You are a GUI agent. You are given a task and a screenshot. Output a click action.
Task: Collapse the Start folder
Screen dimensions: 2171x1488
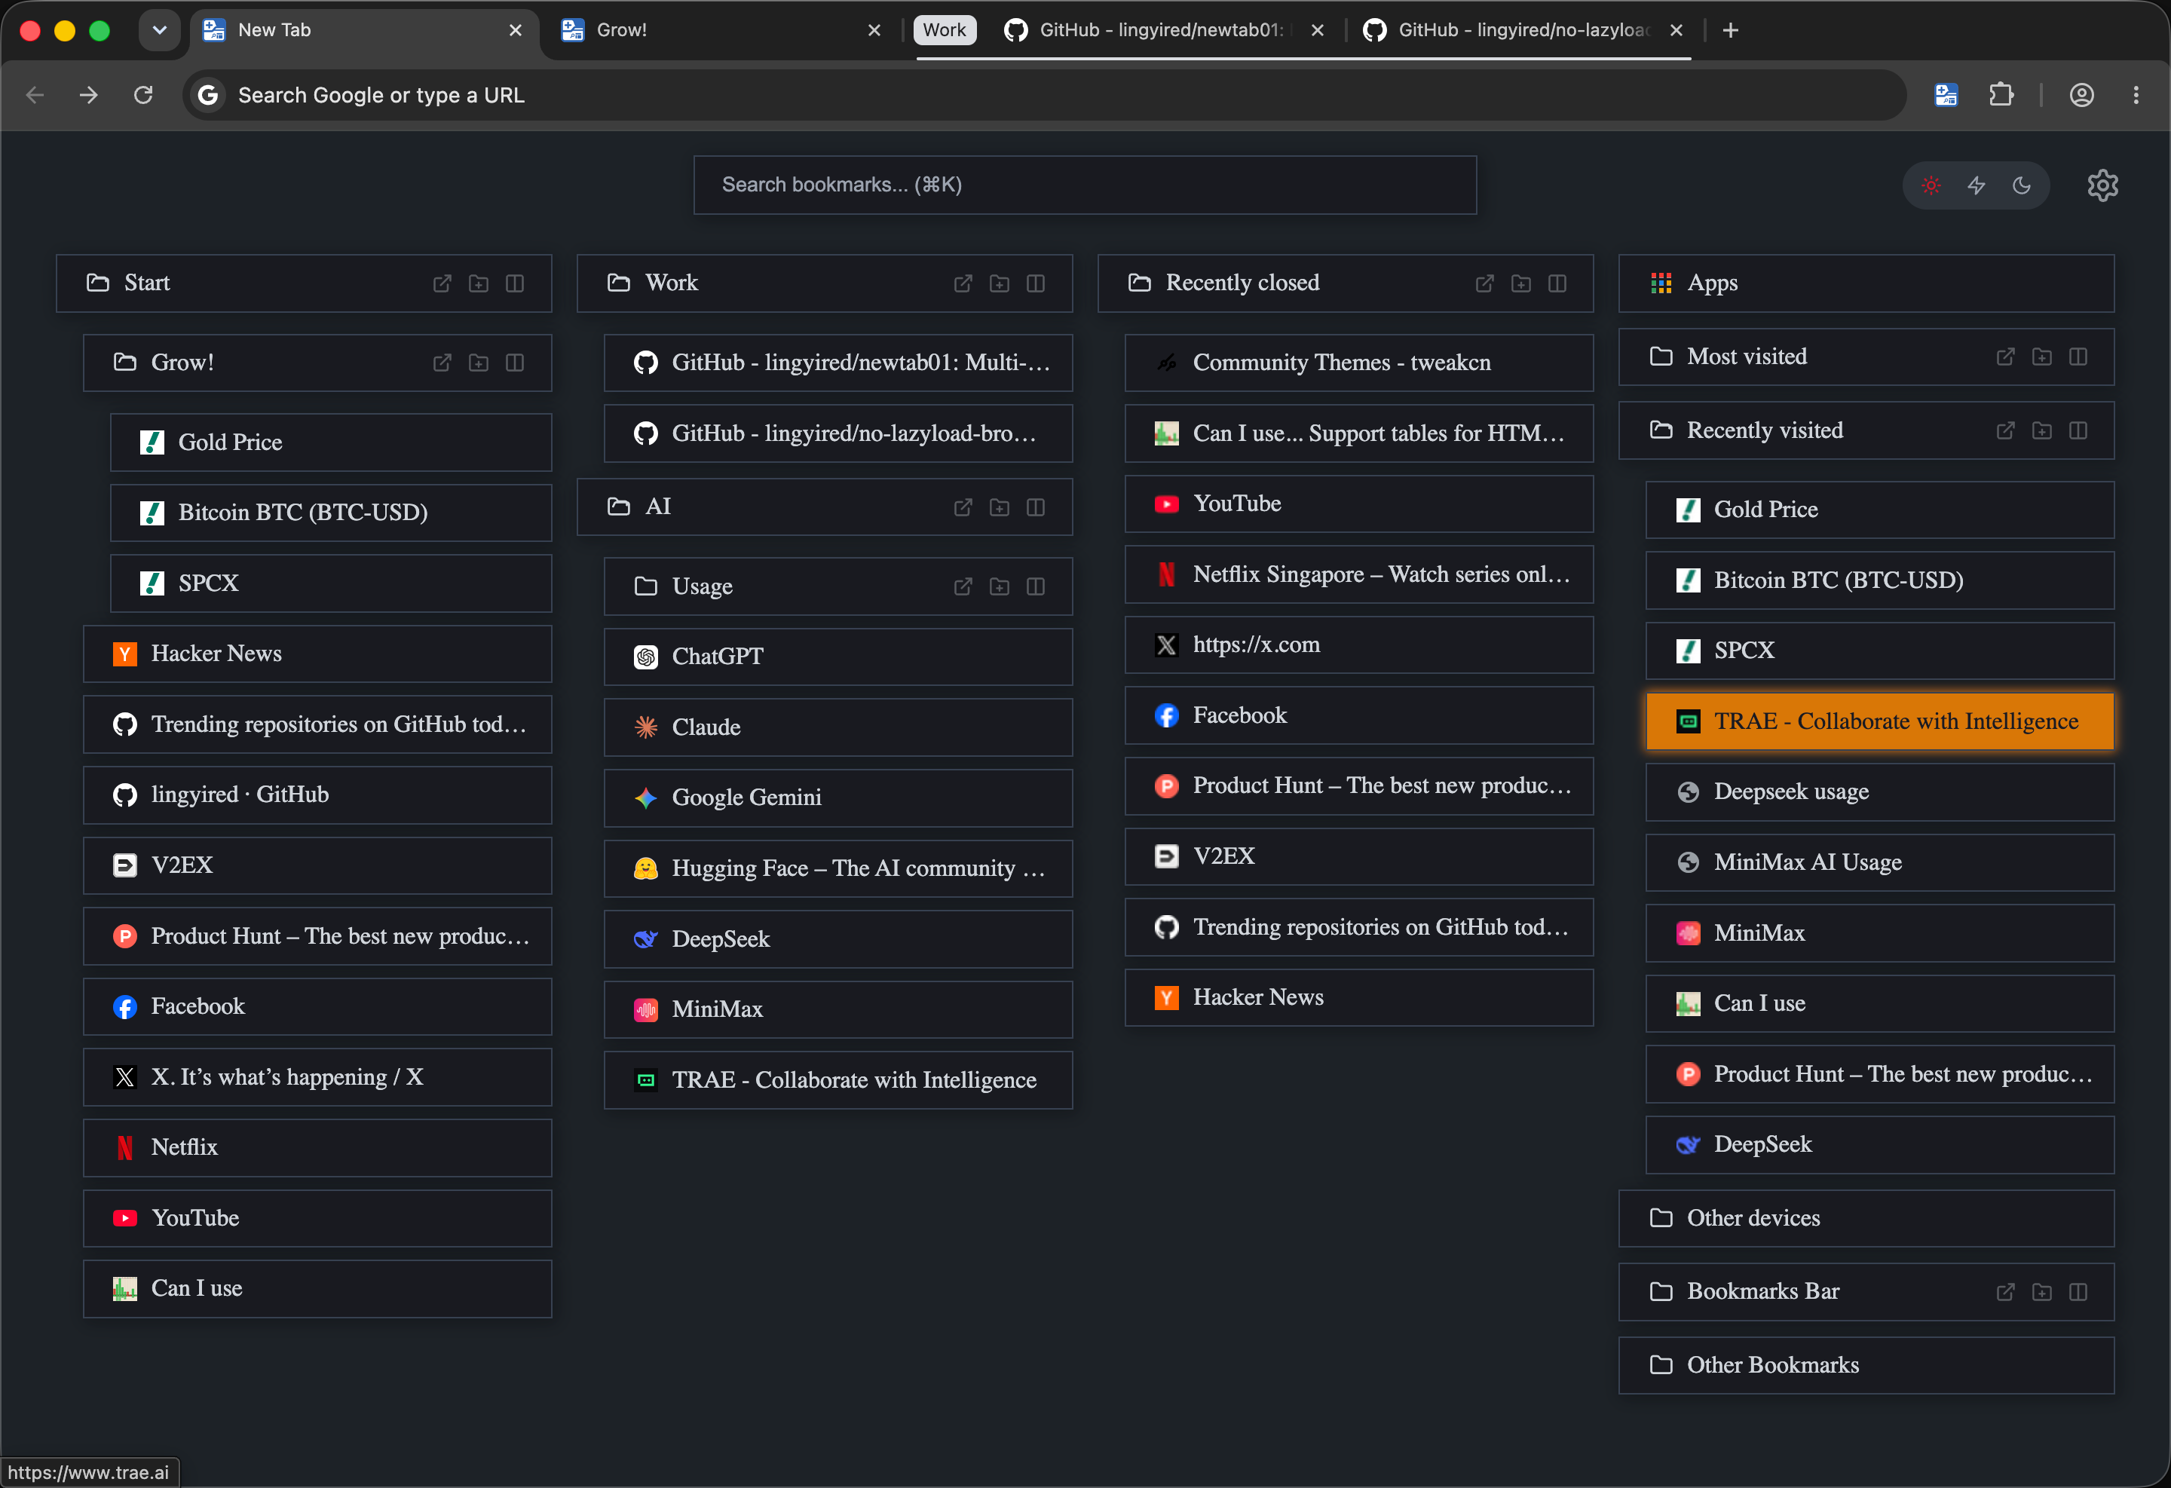[x=304, y=283]
